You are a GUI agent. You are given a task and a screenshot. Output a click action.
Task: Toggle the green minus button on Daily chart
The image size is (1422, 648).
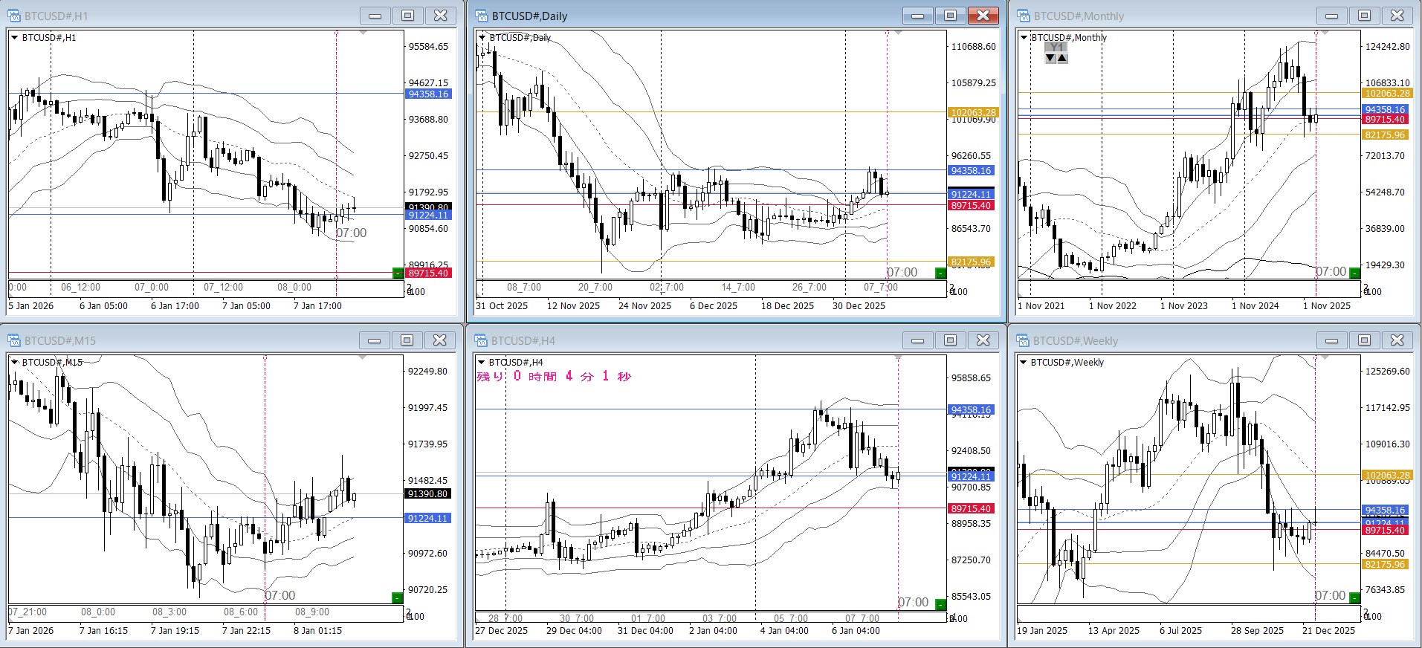point(940,273)
